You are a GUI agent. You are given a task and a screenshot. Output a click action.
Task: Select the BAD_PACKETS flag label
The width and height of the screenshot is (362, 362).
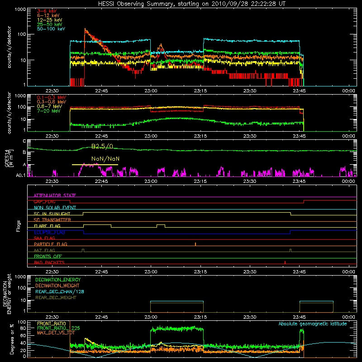tap(49, 262)
